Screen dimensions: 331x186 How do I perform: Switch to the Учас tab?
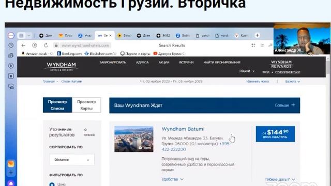point(85,36)
